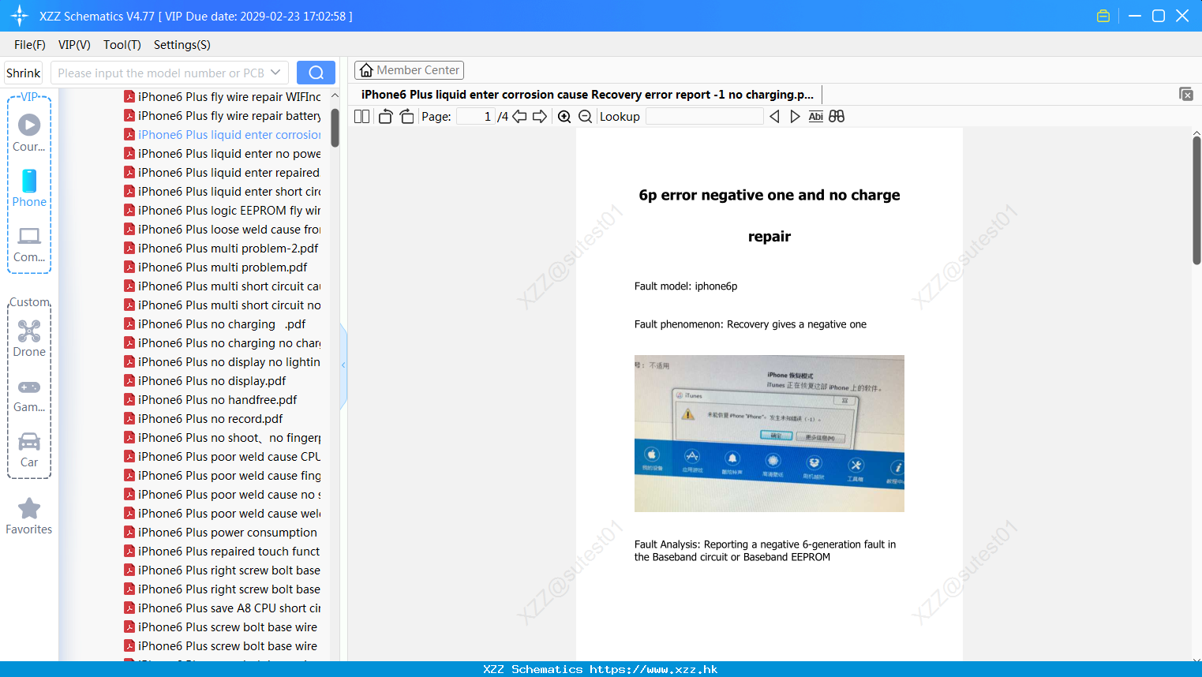Open iPhone6 Plus fly wire repair battery file
Screen dimensions: 1202x677
point(223,116)
